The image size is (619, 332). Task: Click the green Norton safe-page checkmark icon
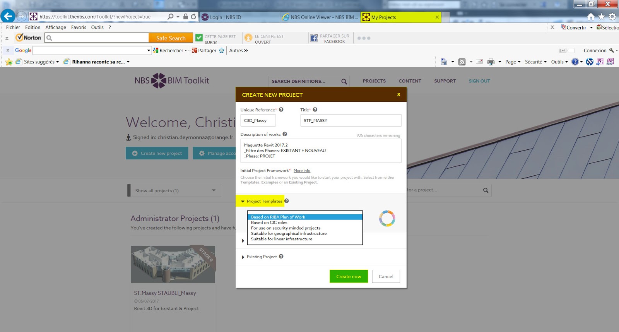click(199, 38)
